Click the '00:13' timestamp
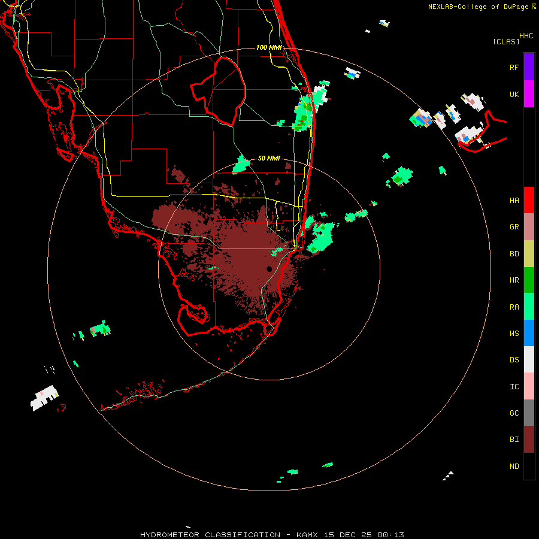 point(391,535)
